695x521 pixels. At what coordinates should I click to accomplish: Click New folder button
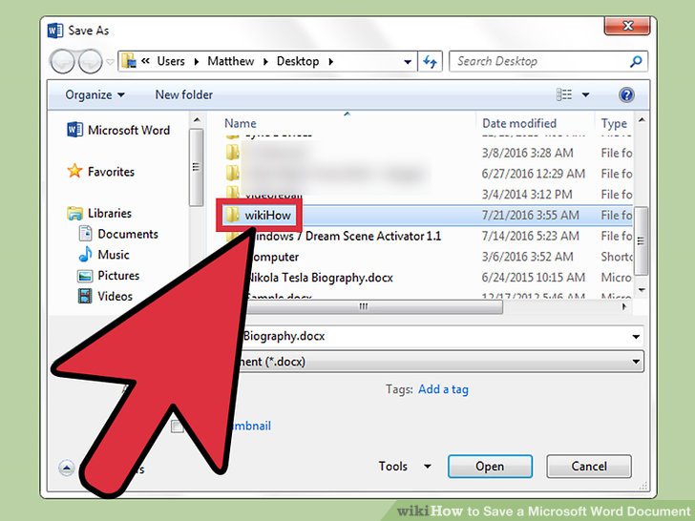(x=184, y=94)
